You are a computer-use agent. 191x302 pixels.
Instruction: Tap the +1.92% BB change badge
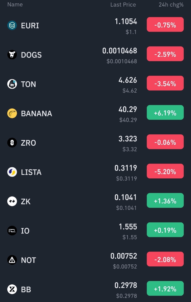coord(165,288)
